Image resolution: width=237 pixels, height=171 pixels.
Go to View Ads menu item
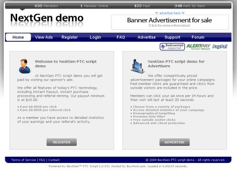(44, 37)
